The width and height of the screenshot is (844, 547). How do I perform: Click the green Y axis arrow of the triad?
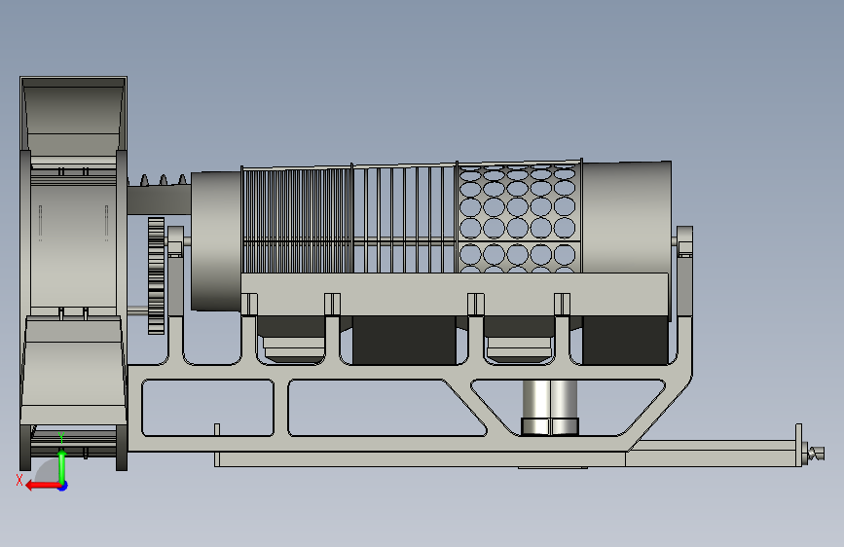62,466
